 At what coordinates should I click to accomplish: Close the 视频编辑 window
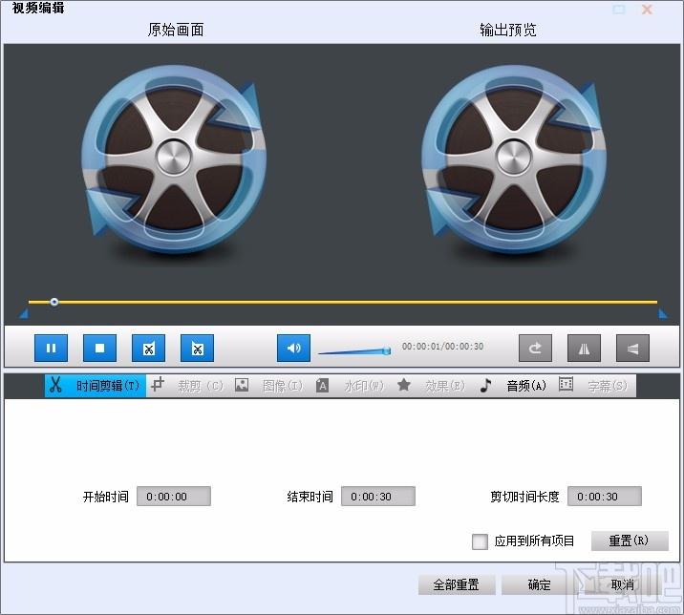(648, 10)
